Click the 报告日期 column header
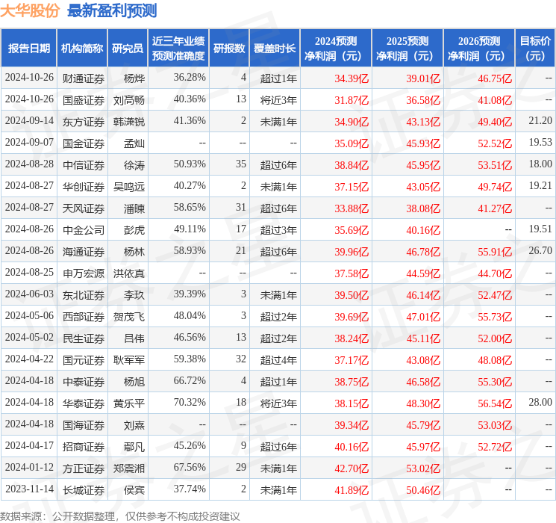 tap(28, 49)
